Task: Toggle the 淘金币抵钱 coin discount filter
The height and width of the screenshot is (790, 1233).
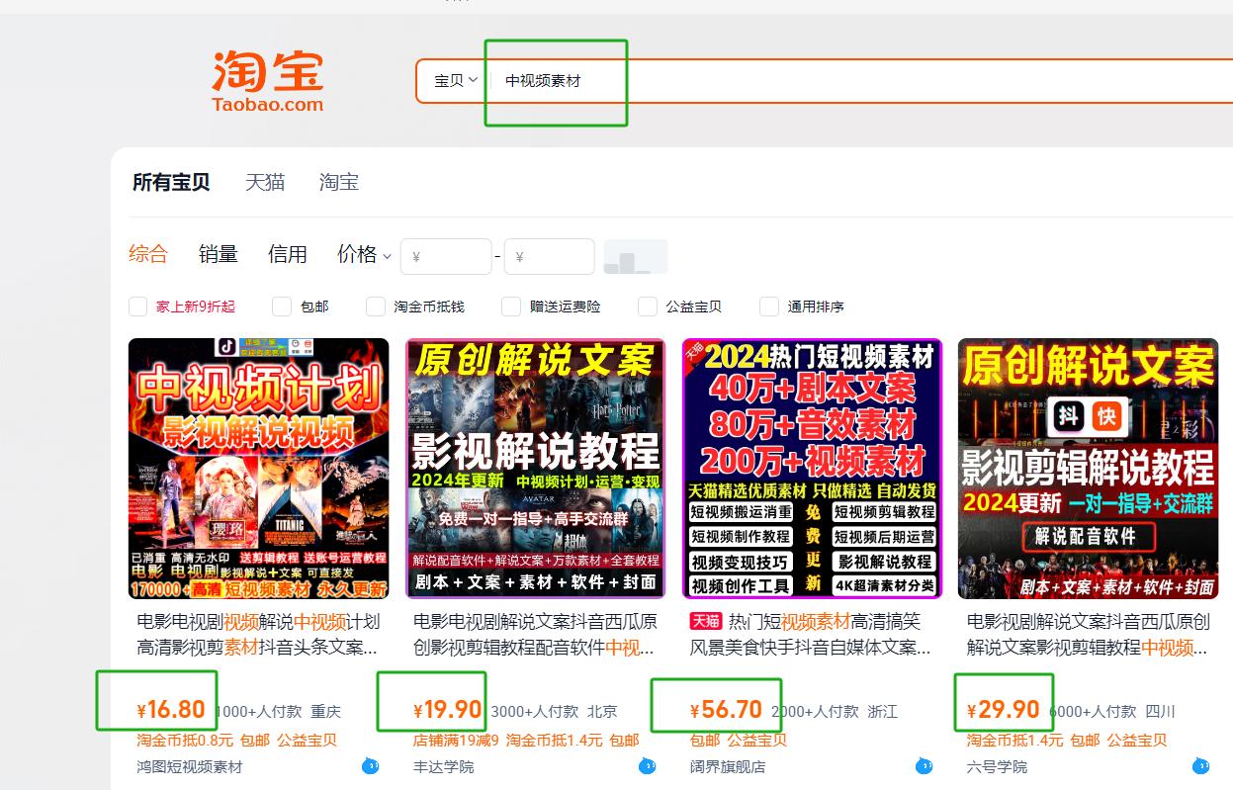Action: point(375,307)
